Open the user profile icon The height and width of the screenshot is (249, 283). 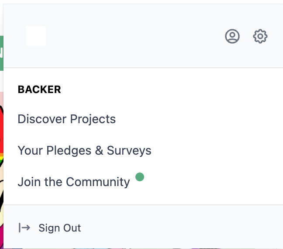pyautogui.click(x=232, y=36)
